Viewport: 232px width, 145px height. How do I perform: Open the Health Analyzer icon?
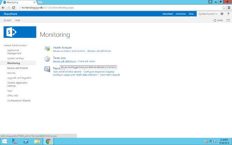pos(47,49)
